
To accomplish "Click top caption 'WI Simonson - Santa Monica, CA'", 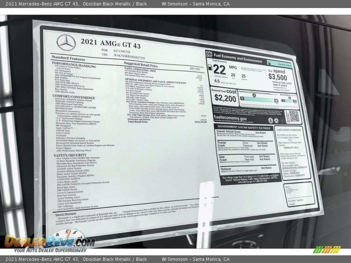I will click(x=196, y=4).
